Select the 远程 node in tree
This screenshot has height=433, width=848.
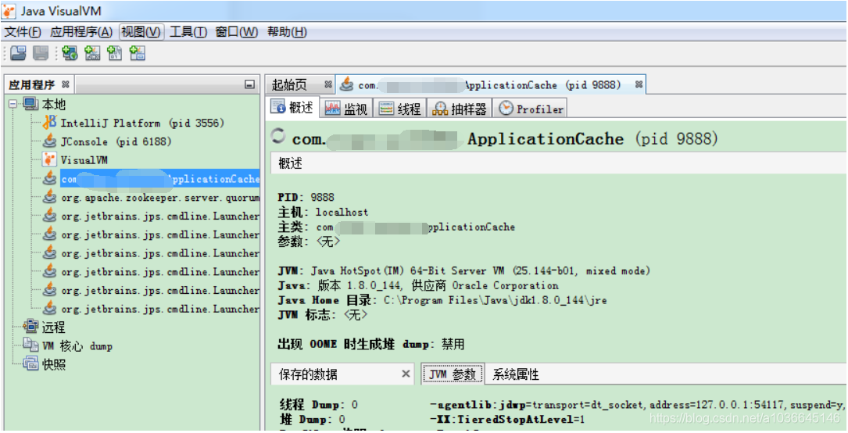(x=54, y=327)
